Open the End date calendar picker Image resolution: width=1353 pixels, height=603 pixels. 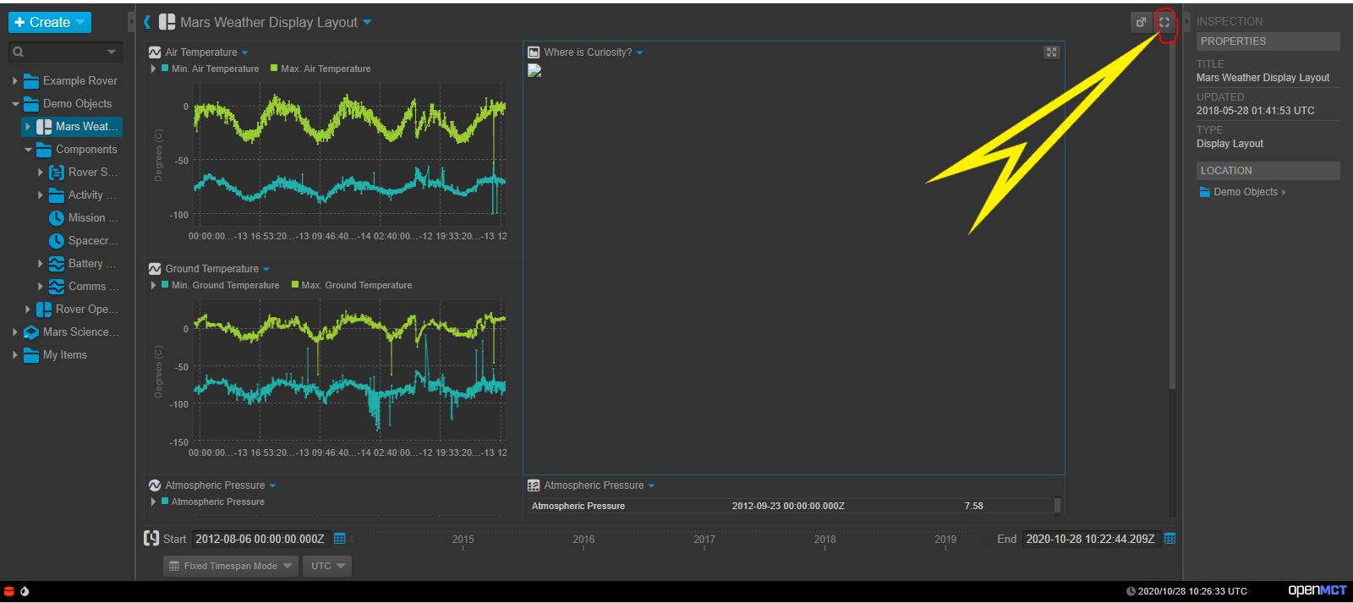1170,539
